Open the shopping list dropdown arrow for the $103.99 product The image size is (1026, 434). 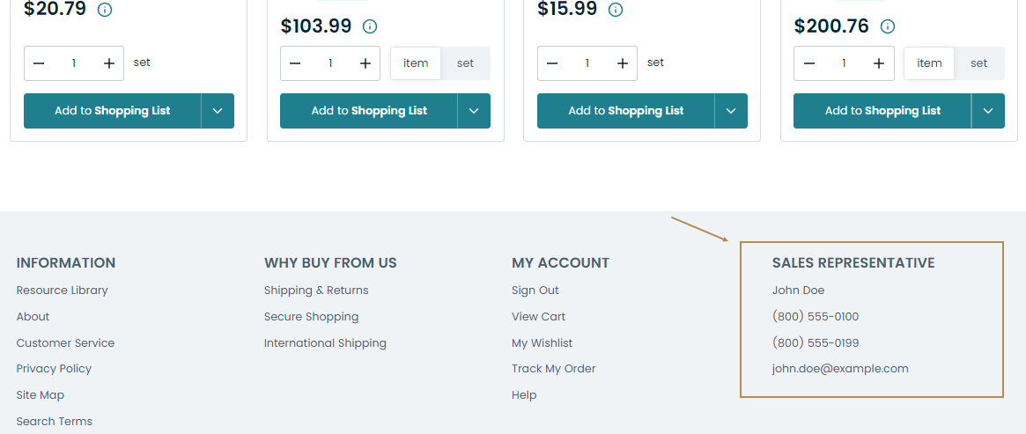474,111
